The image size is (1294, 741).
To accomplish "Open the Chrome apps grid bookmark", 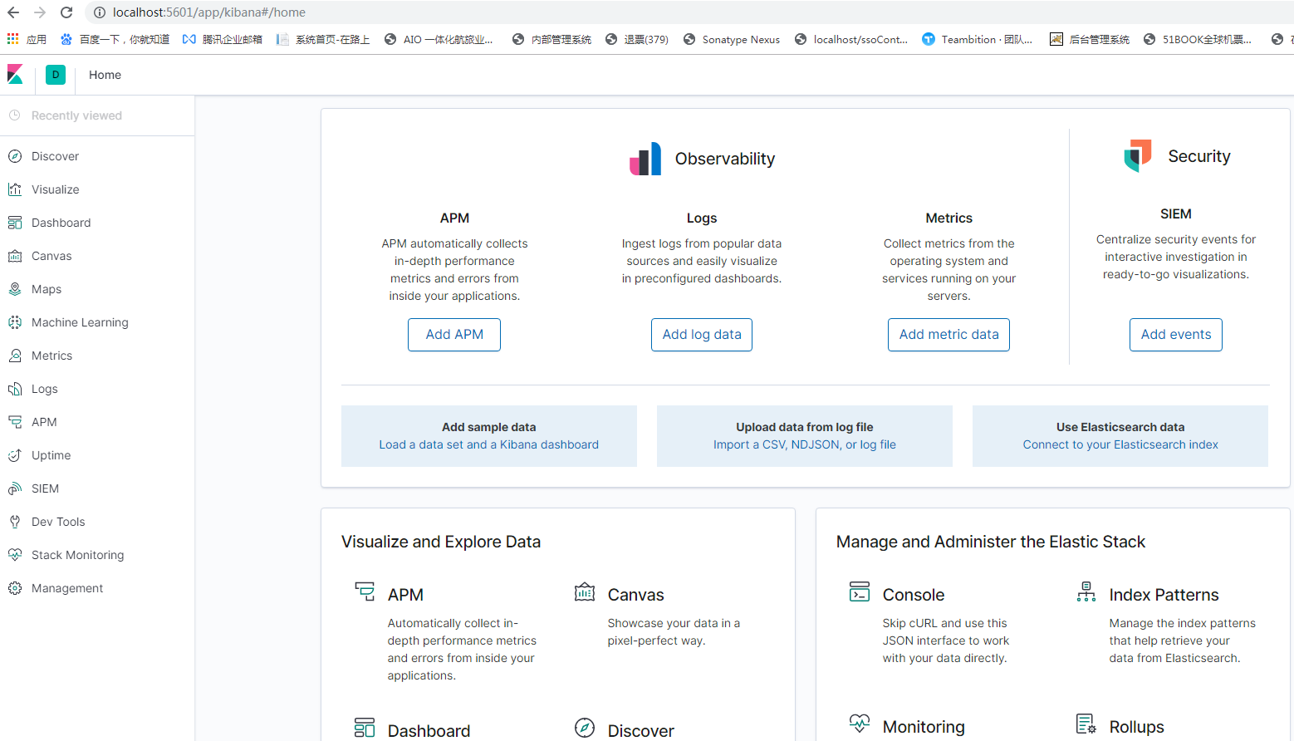I will pyautogui.click(x=12, y=39).
